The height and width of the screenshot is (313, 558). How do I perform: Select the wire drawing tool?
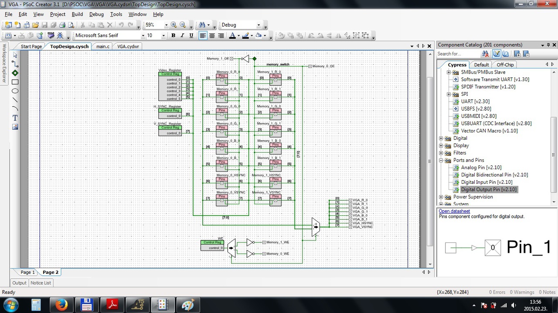click(15, 64)
